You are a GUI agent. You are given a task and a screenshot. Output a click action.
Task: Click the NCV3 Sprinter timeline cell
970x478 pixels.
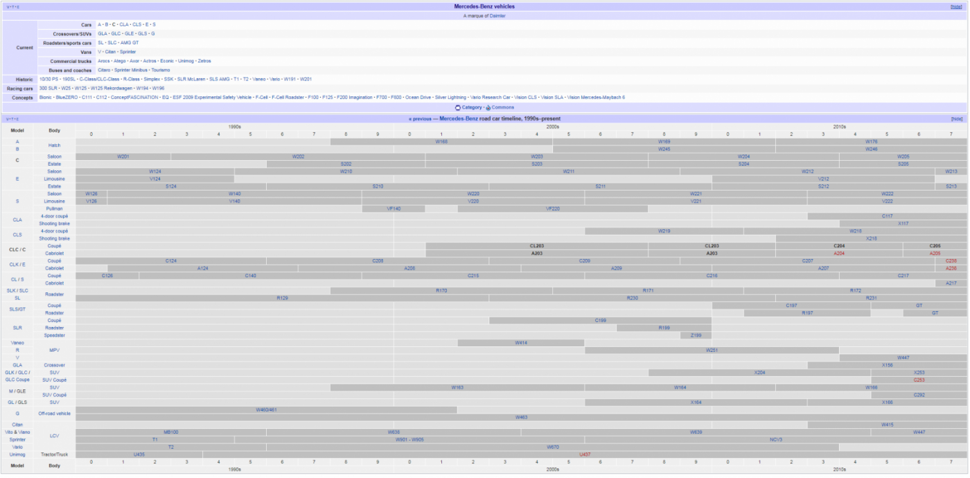pos(775,439)
